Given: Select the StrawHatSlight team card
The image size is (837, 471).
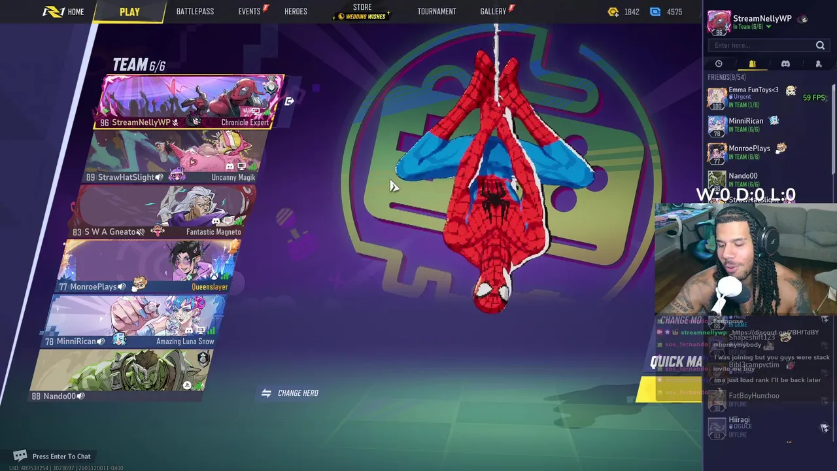Looking at the screenshot, I should pyautogui.click(x=175, y=157).
